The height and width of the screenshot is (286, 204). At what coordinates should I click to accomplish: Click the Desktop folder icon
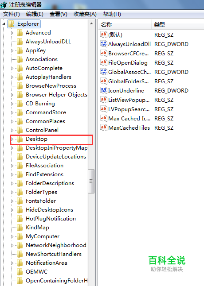[x=20, y=139]
